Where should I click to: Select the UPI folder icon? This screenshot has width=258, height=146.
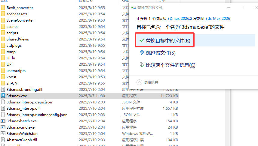click(x=3, y=64)
